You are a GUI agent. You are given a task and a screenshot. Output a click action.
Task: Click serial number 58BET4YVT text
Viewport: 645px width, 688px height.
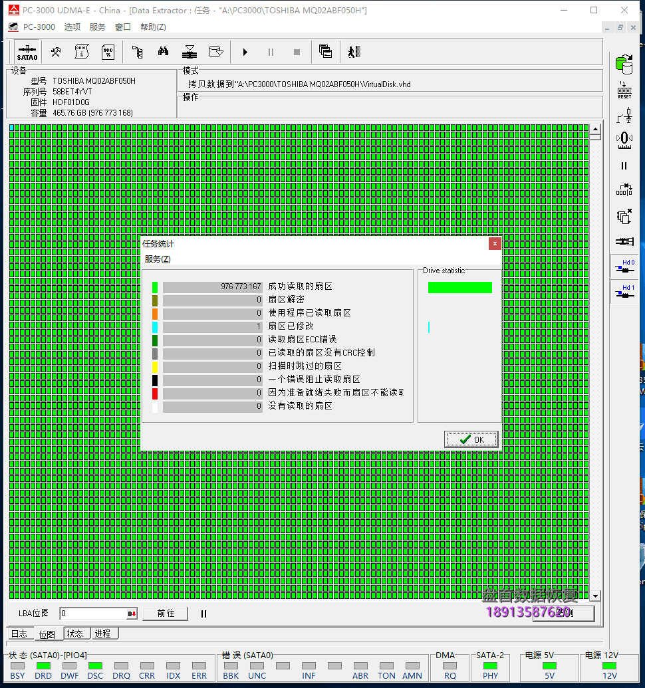72,92
